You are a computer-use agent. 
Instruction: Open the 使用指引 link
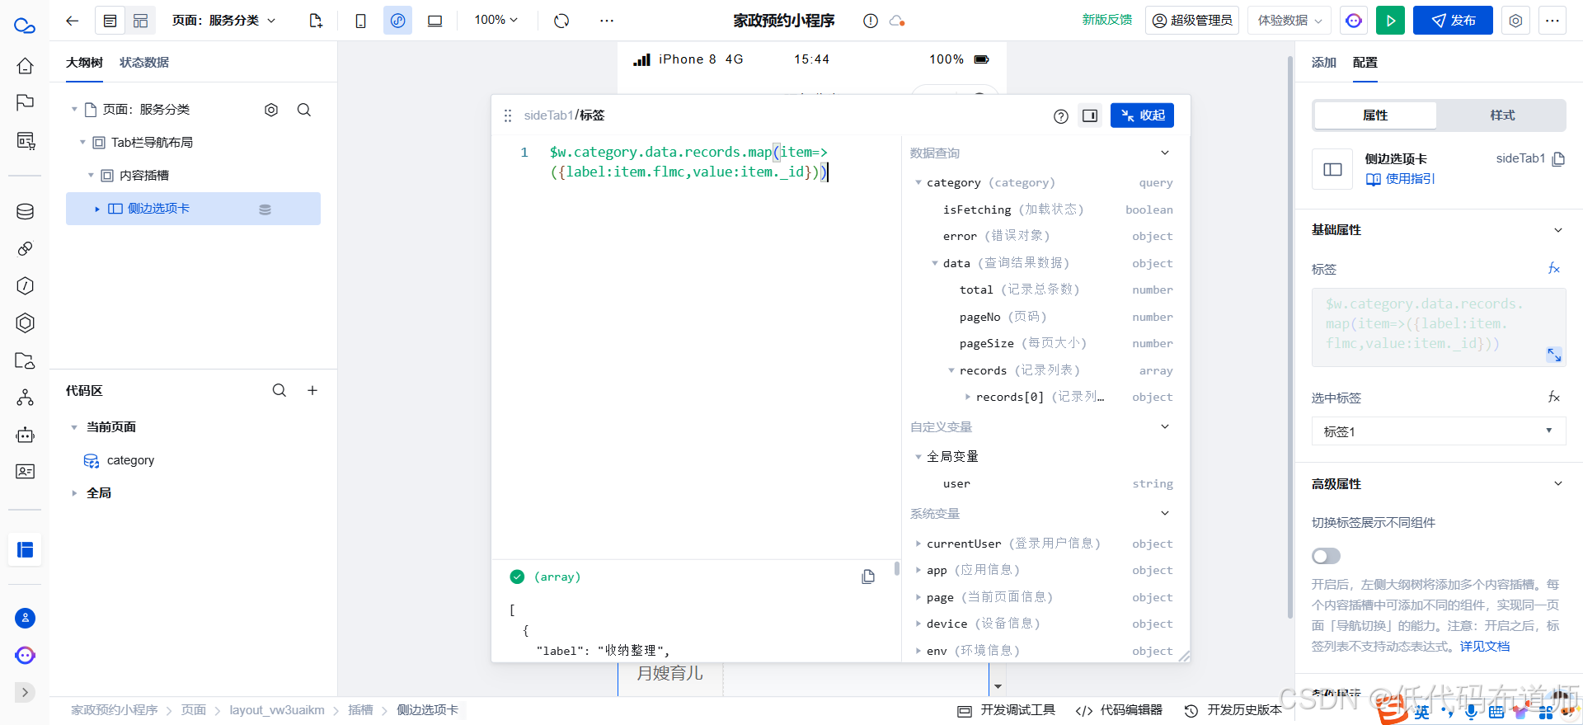pyautogui.click(x=1401, y=179)
